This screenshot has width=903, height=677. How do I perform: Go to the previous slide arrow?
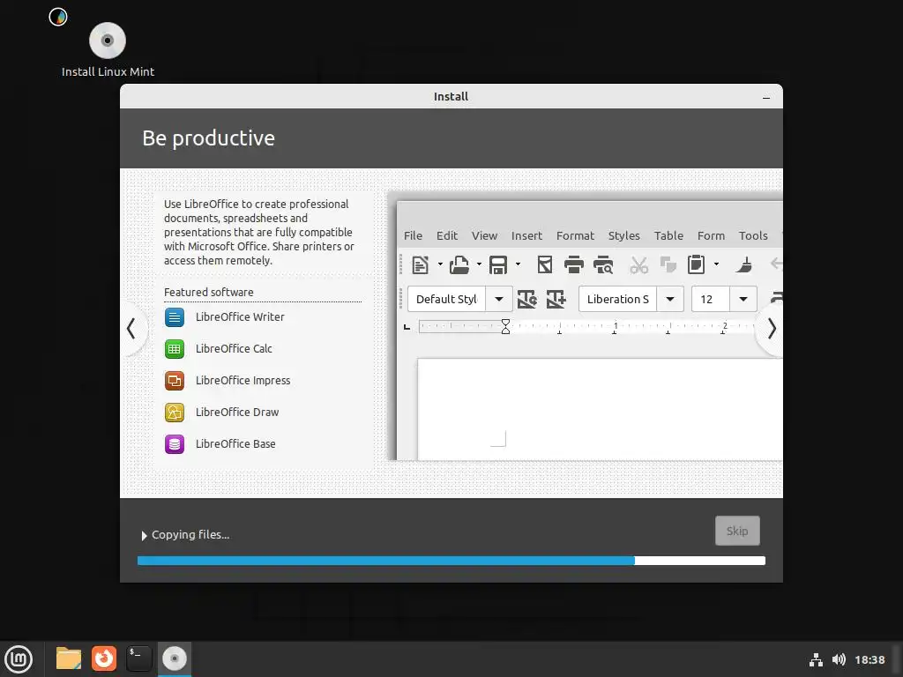tap(131, 329)
